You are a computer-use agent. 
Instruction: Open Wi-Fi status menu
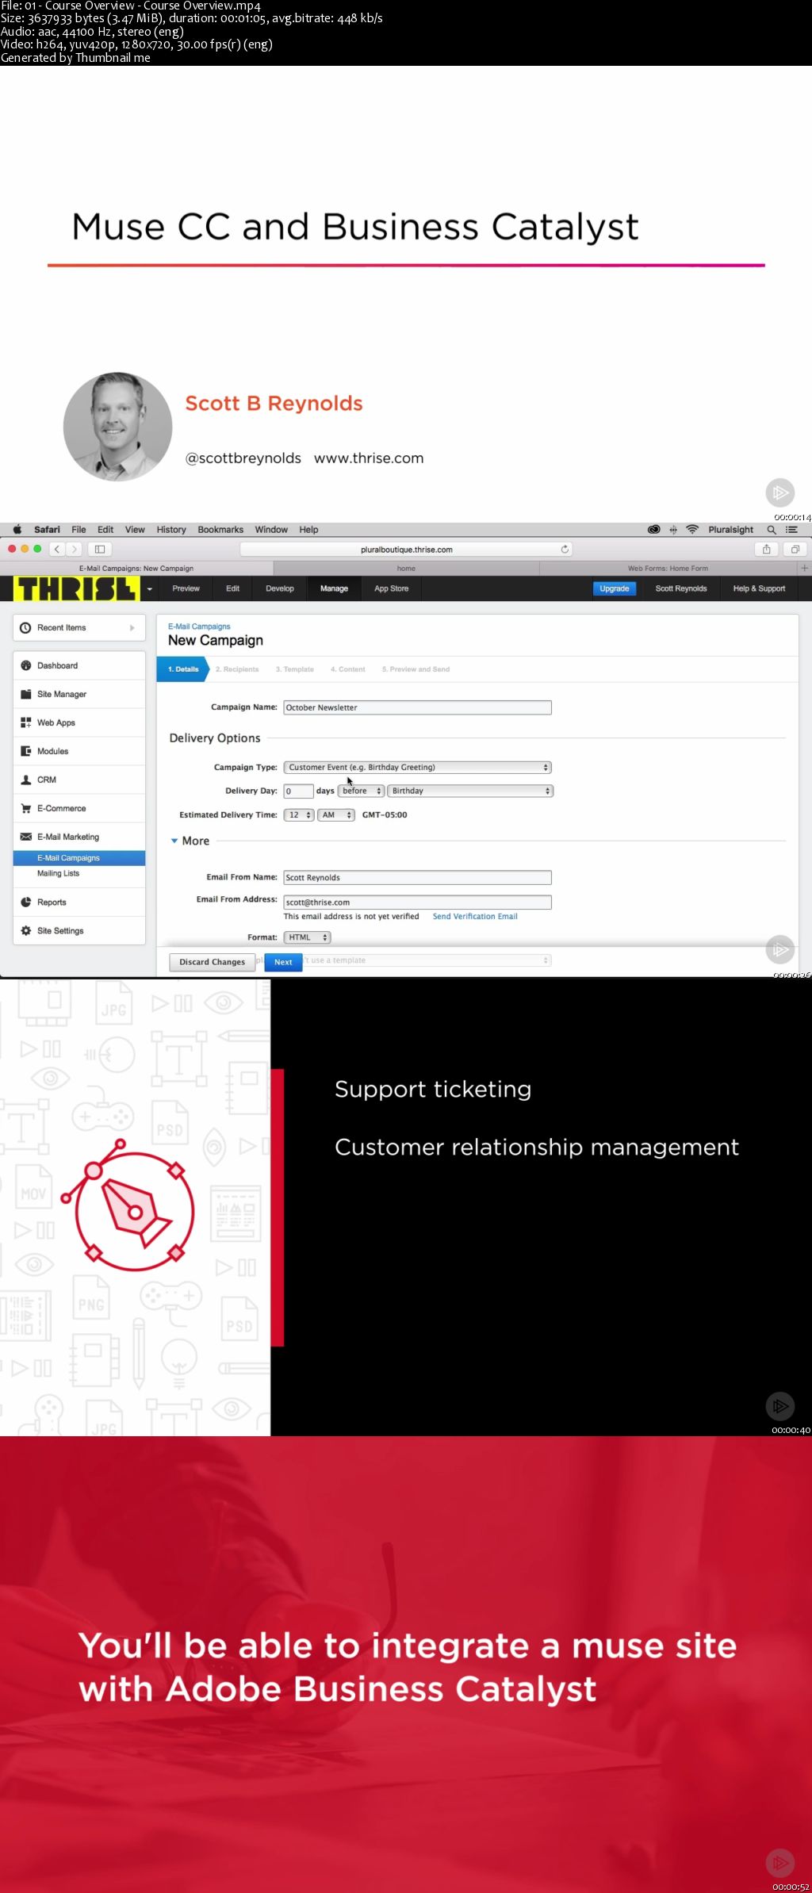tap(692, 530)
